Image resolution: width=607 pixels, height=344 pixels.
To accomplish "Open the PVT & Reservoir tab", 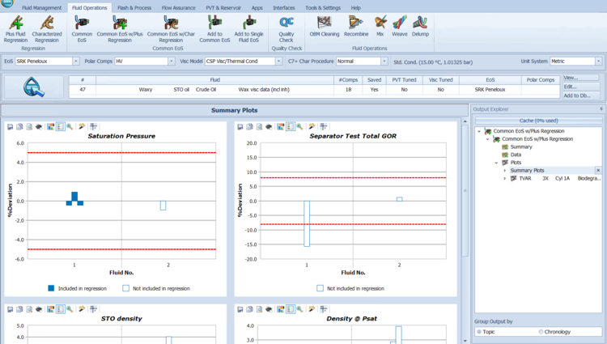I will click(222, 7).
